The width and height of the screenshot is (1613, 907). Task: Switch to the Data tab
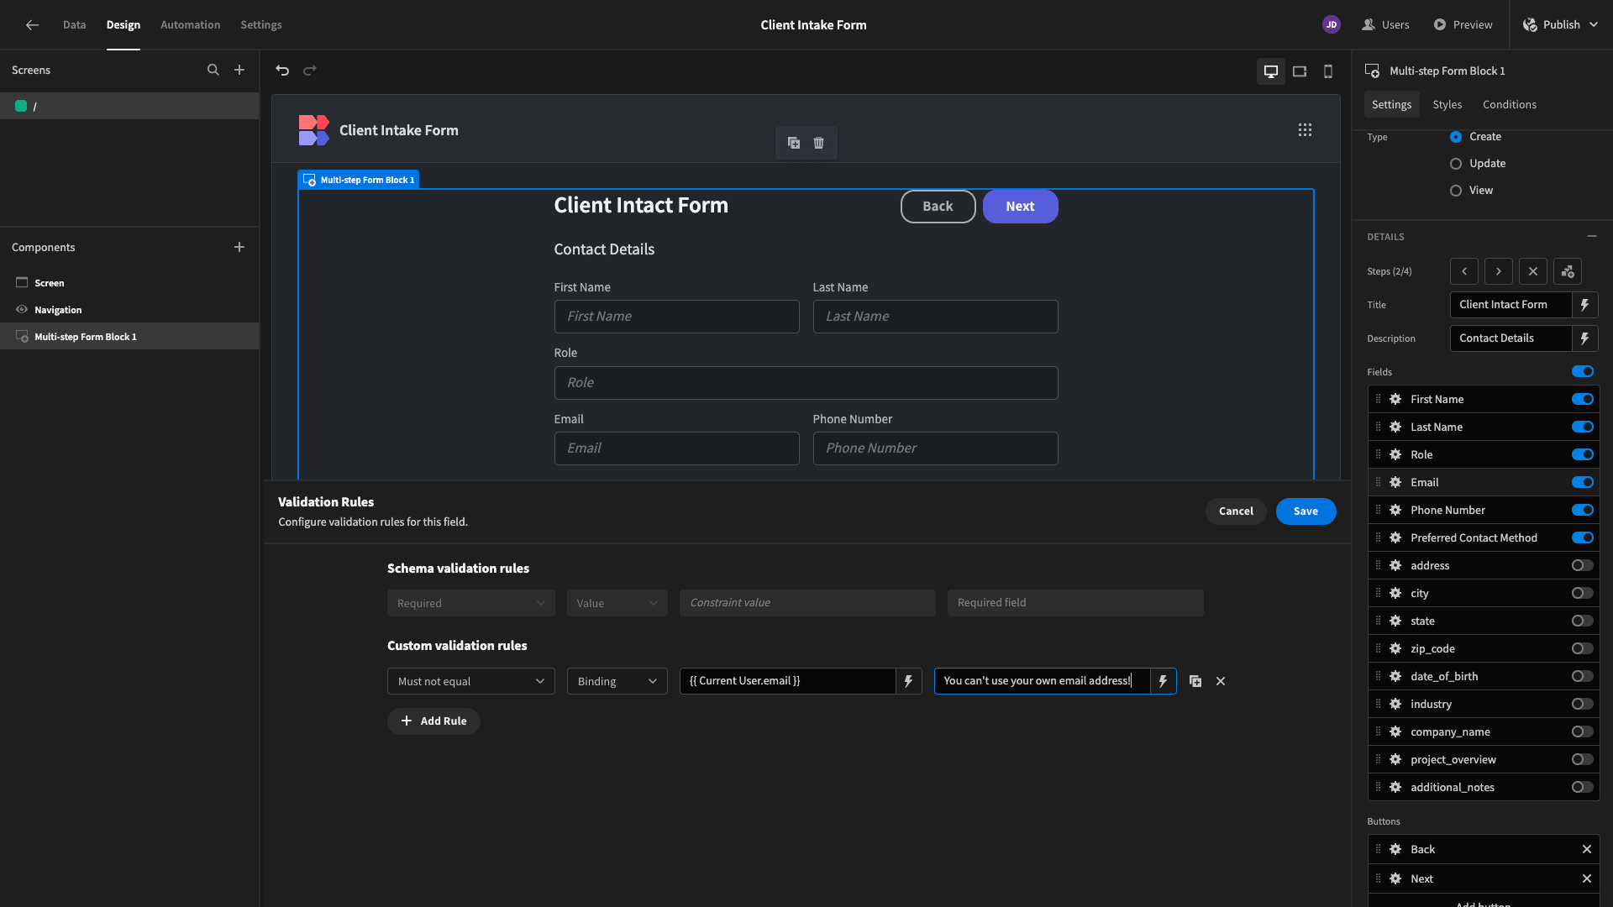pyautogui.click(x=74, y=25)
